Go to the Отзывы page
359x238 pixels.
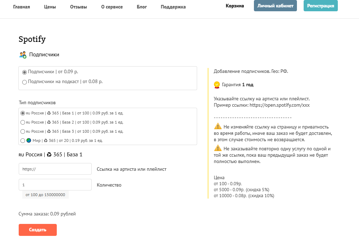coord(79,7)
